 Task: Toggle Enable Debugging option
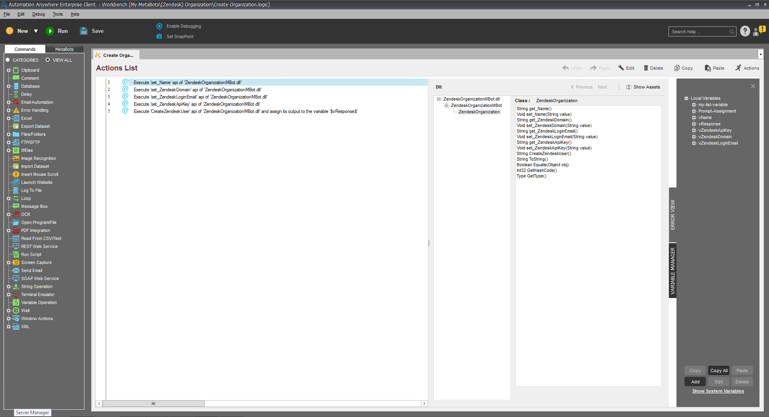pos(159,26)
